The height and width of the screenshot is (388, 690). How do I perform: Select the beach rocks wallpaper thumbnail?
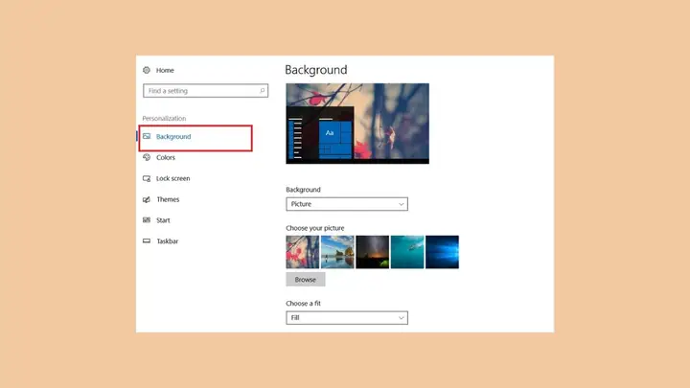pos(337,252)
